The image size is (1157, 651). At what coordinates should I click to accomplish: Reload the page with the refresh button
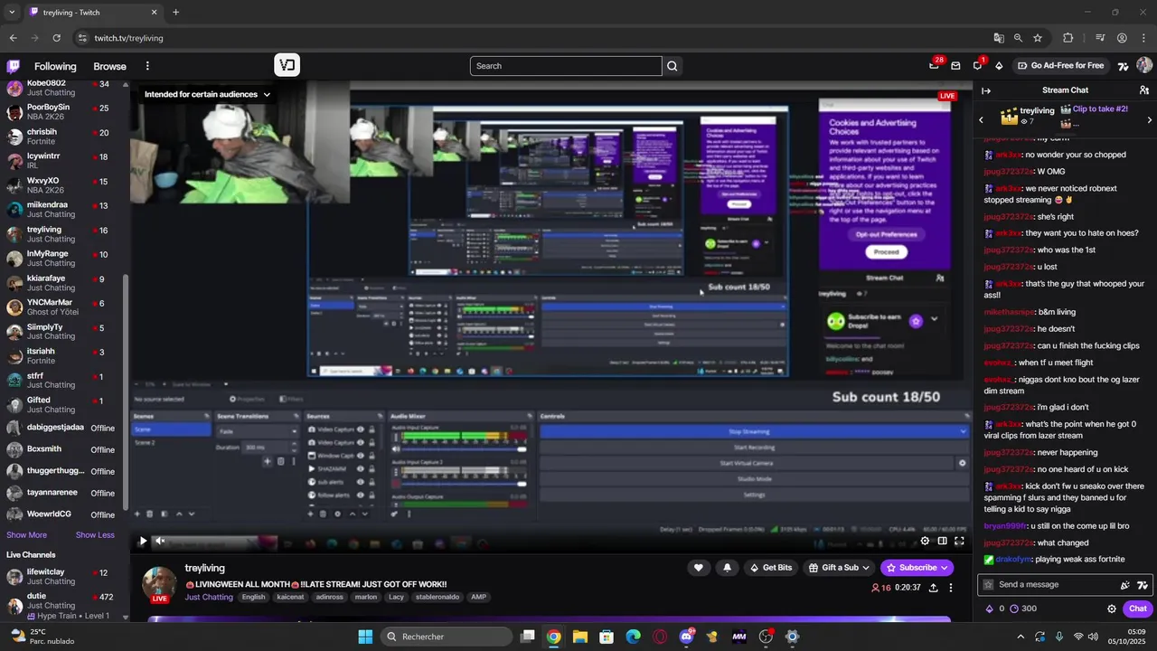click(x=56, y=38)
